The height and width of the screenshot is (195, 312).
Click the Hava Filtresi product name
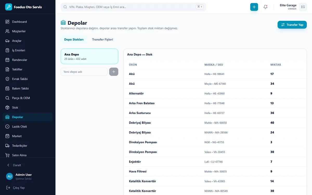coord(138,172)
